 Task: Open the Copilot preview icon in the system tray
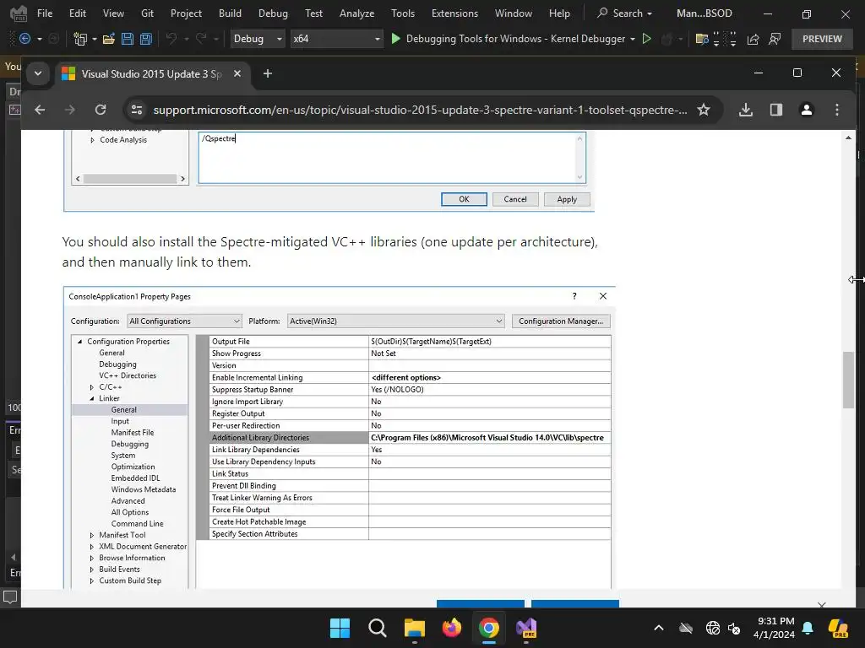[838, 628]
